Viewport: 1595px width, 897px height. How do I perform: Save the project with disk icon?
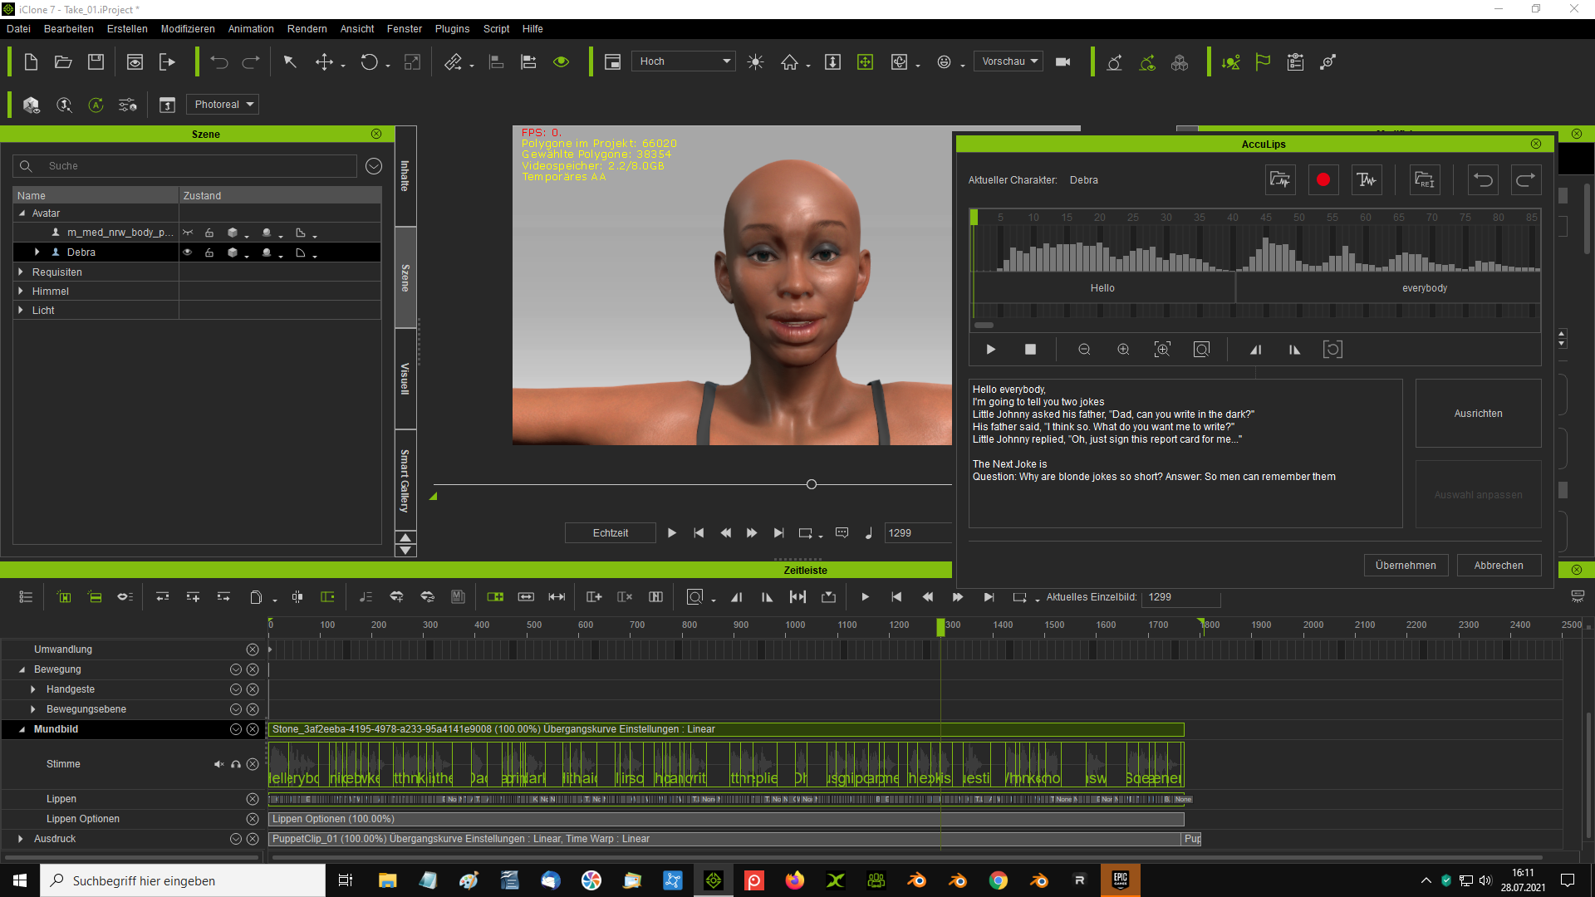click(x=96, y=62)
